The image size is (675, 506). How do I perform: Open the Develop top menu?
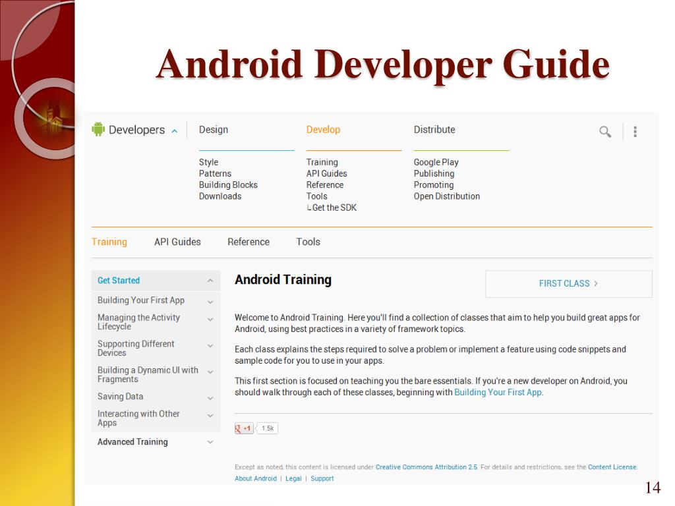point(323,130)
